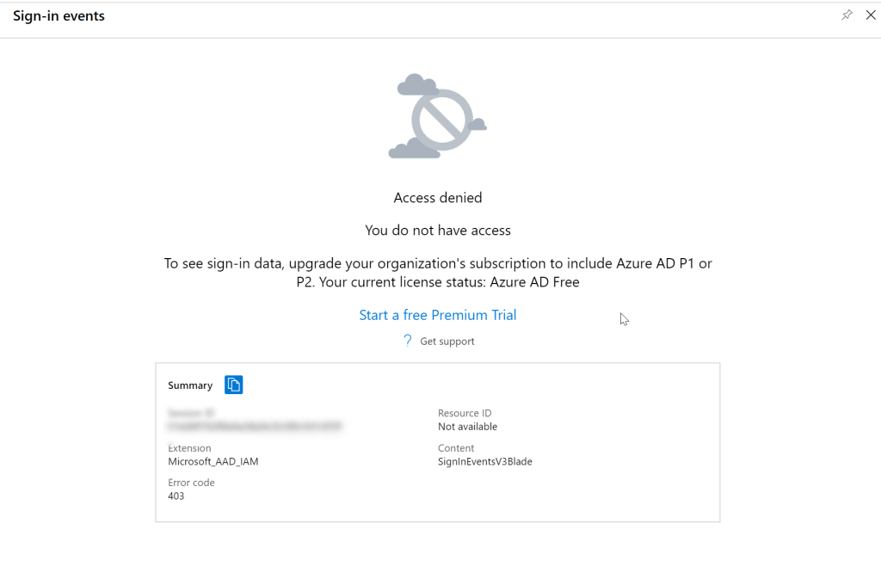Click the Summary heading label
This screenshot has height=567, width=881.
(190, 385)
